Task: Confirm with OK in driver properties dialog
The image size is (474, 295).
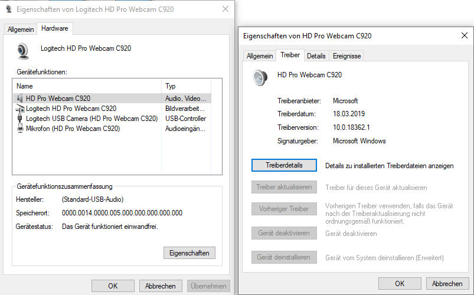Action: point(400,284)
